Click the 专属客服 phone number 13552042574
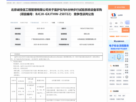The width and height of the screenshot is (136, 102). click(x=124, y=36)
